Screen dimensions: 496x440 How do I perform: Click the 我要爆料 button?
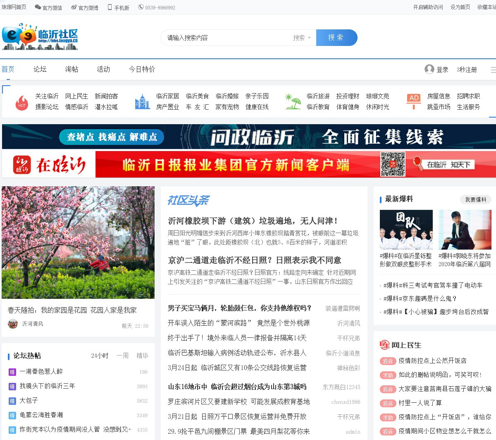click(x=475, y=200)
